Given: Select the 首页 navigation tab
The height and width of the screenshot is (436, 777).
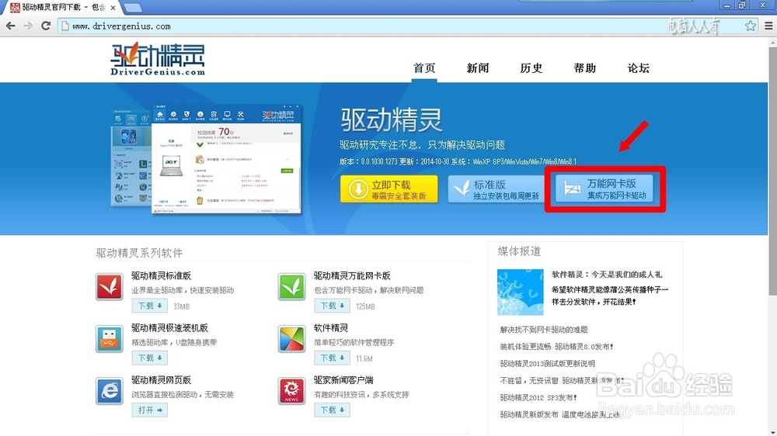Looking at the screenshot, I should [424, 68].
